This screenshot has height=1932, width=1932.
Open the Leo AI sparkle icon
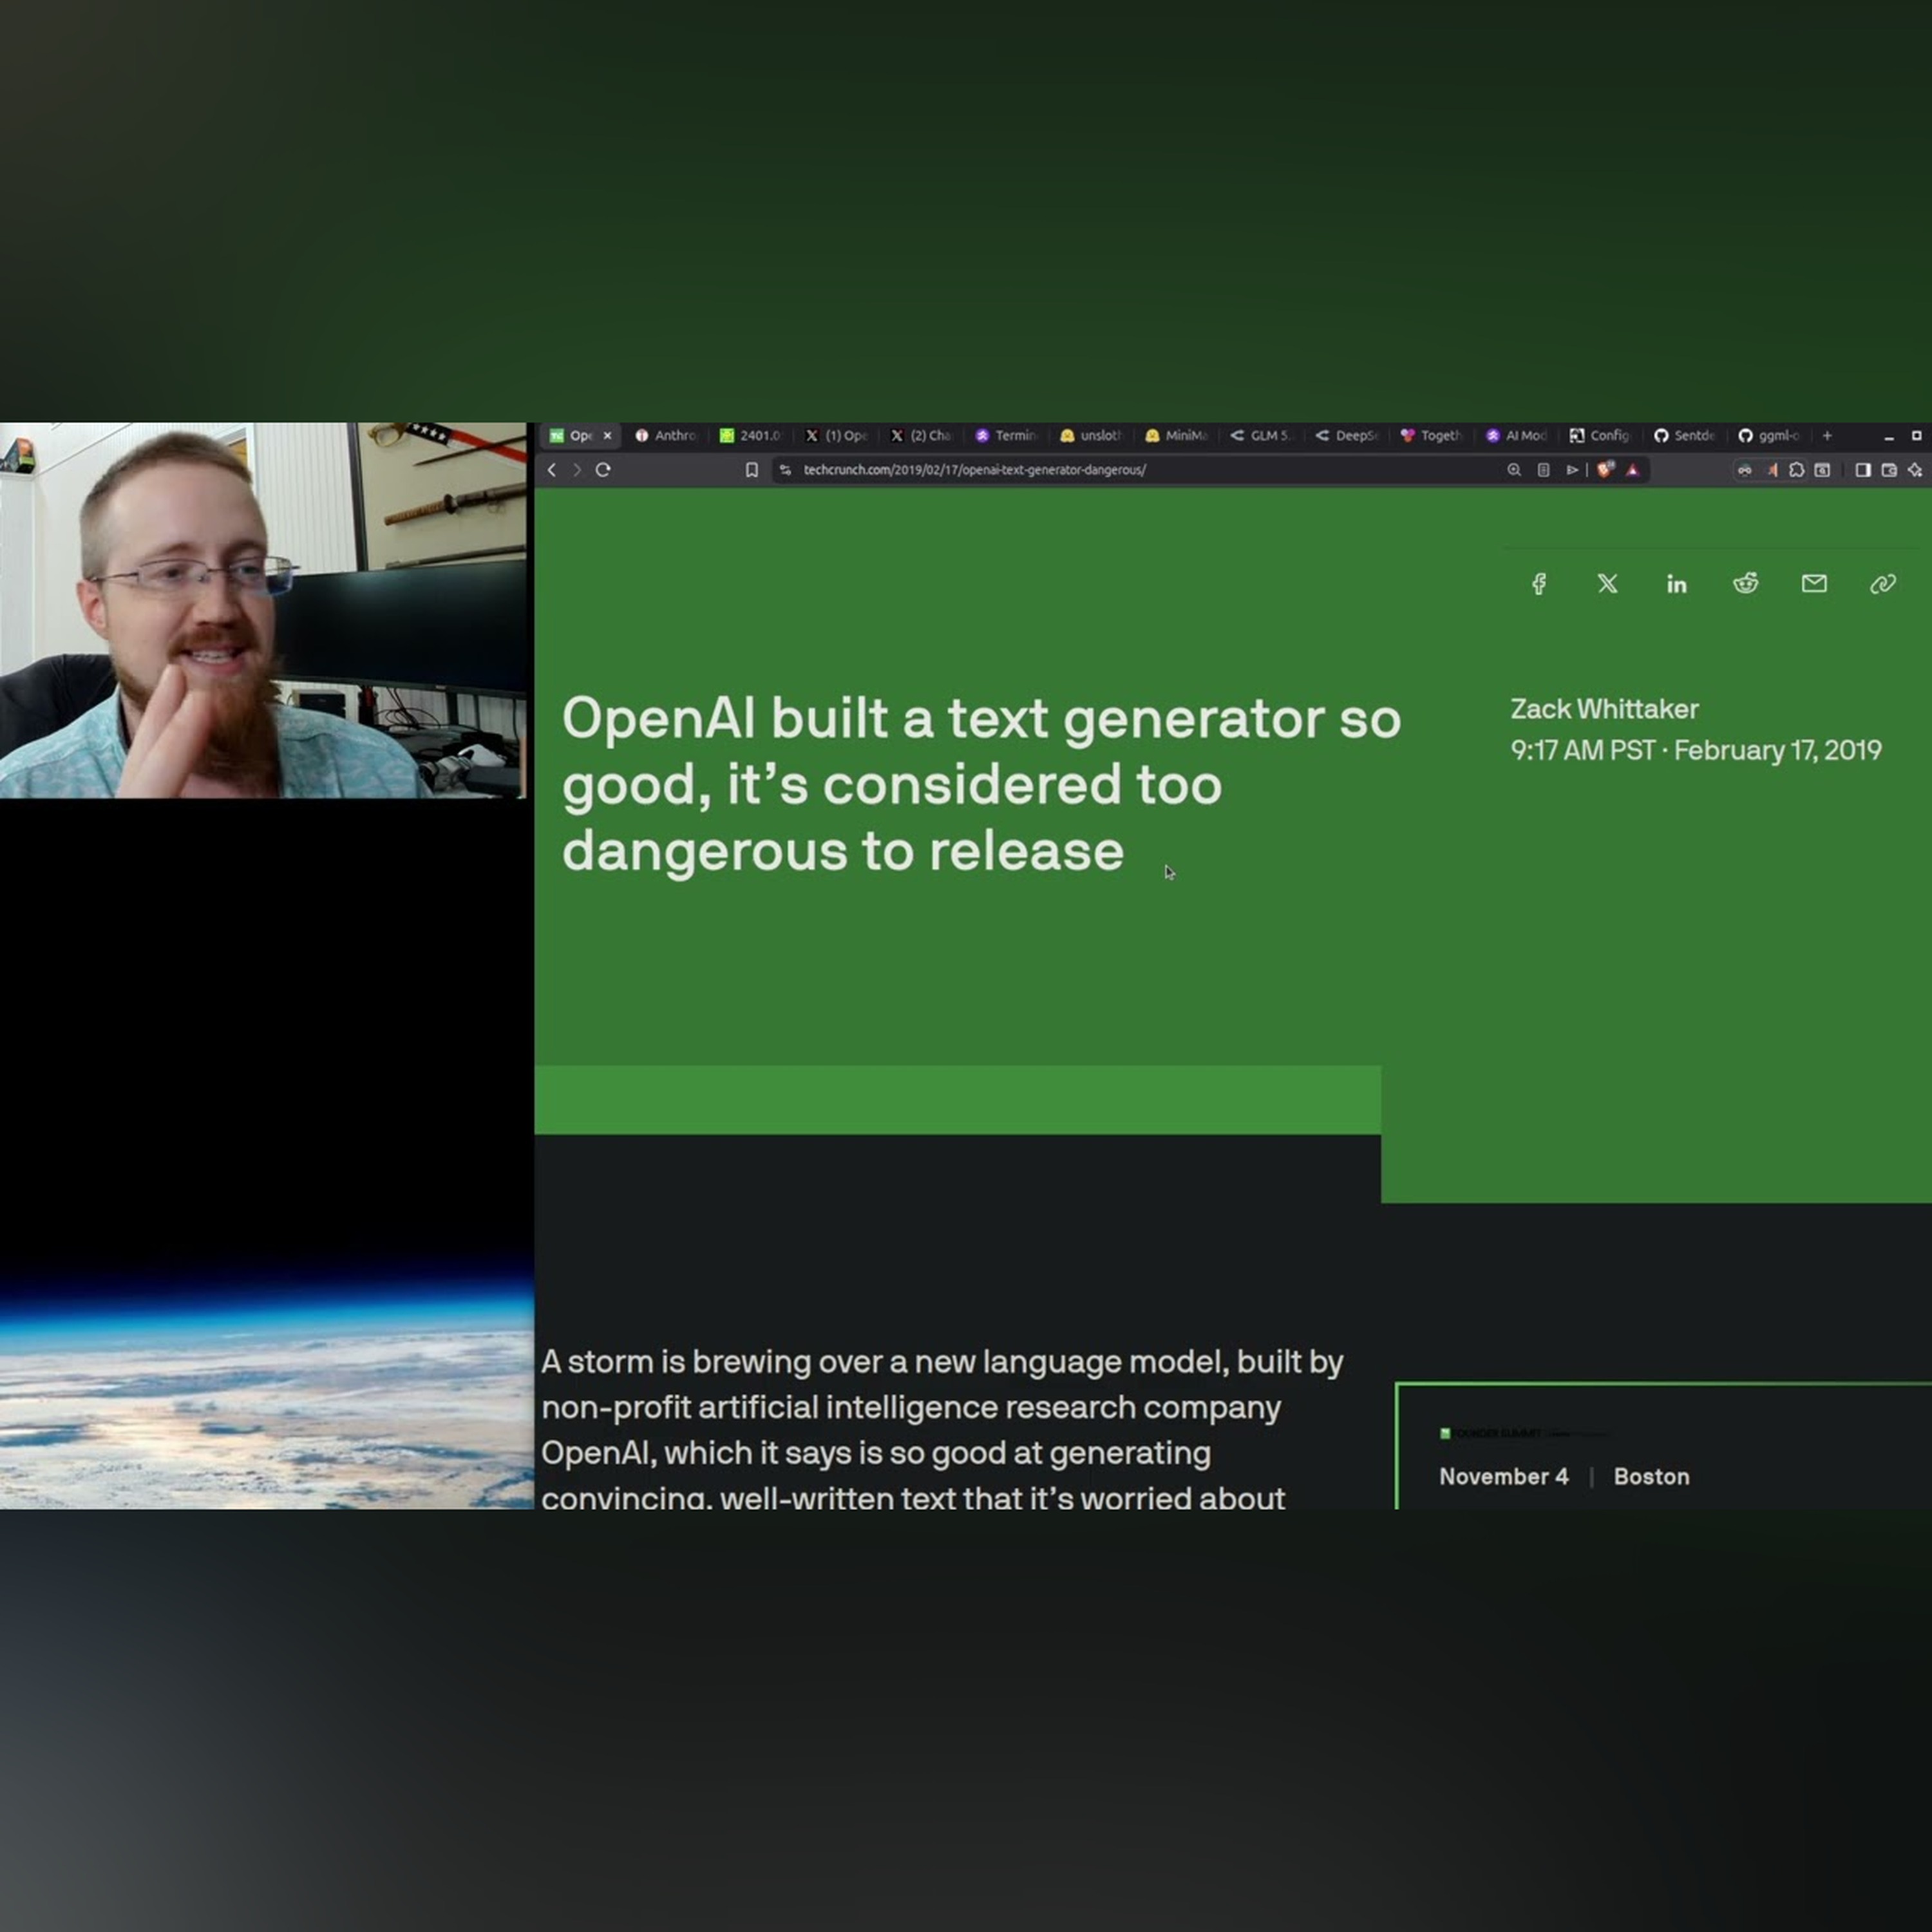(x=1915, y=470)
